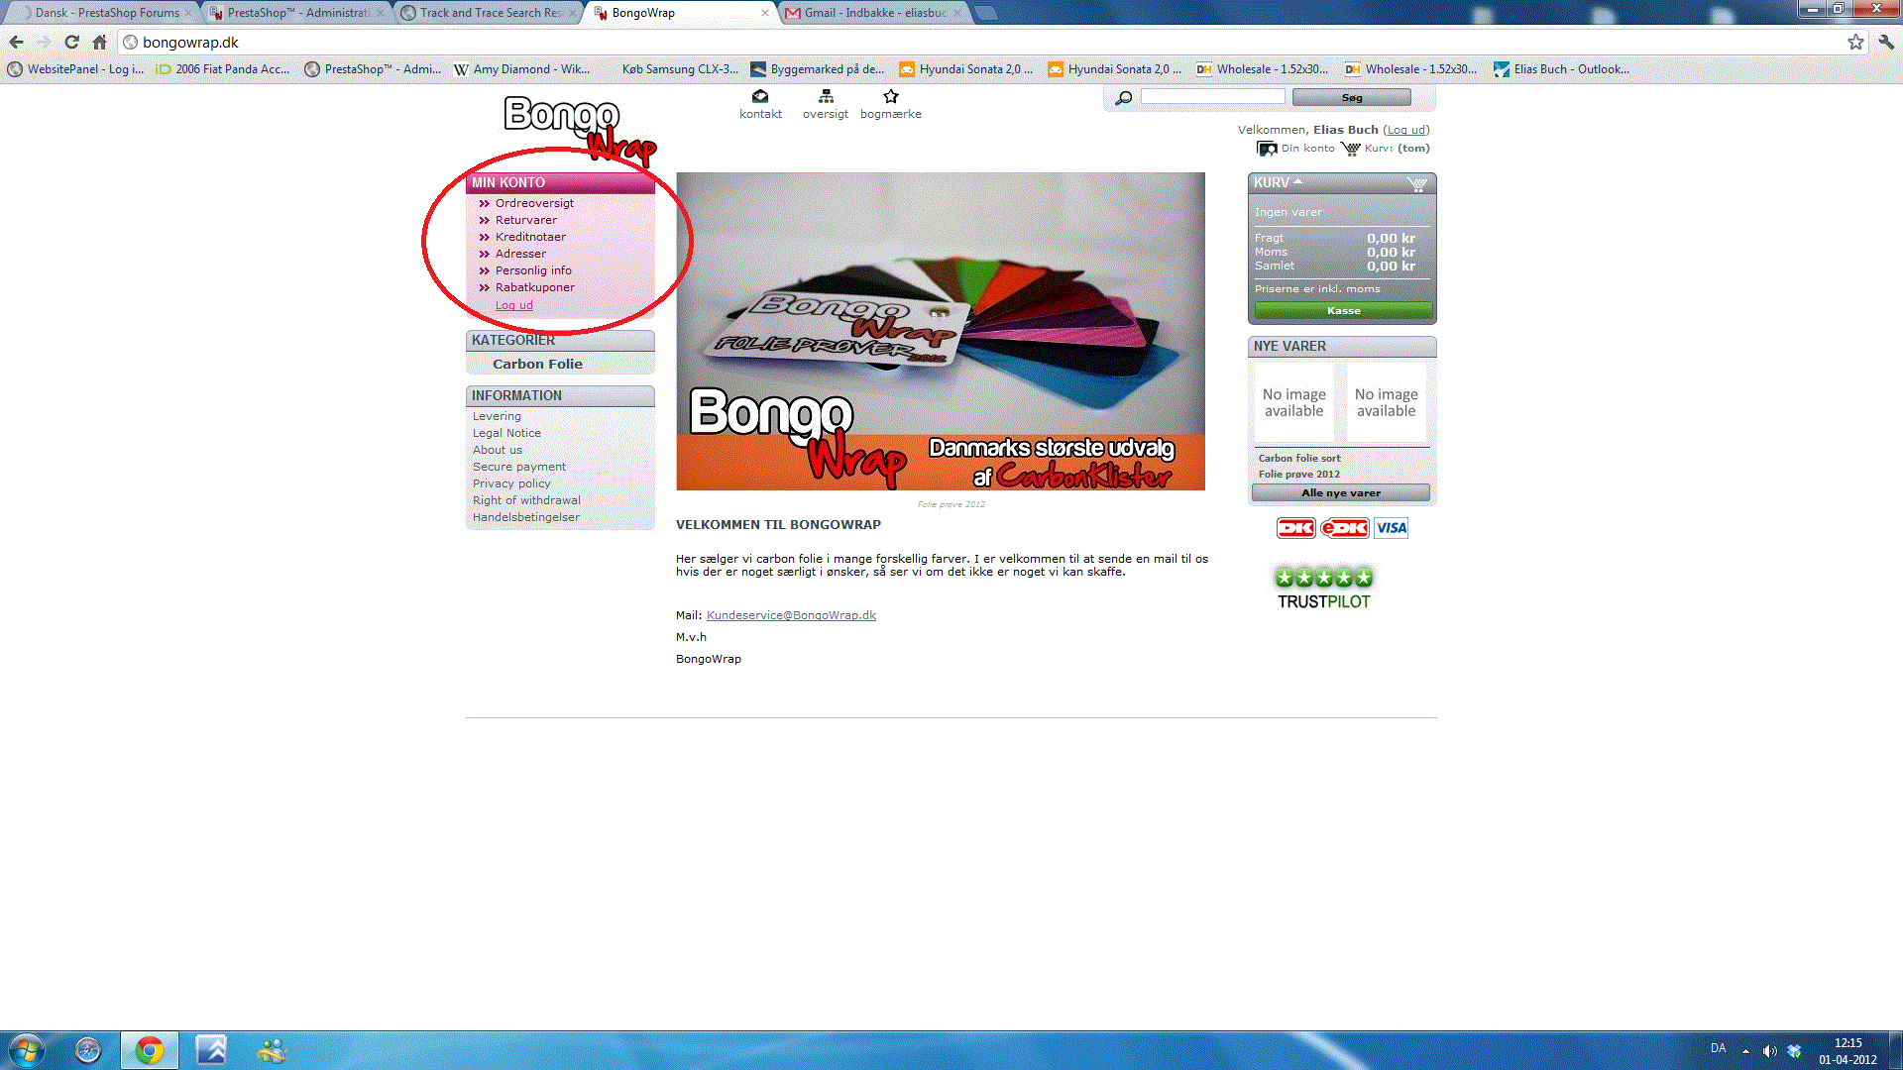Open the kontakt envelope icon
The width and height of the screenshot is (1903, 1070).
760,96
